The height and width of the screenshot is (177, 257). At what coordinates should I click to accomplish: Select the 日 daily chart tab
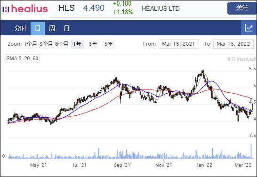pos(38,28)
